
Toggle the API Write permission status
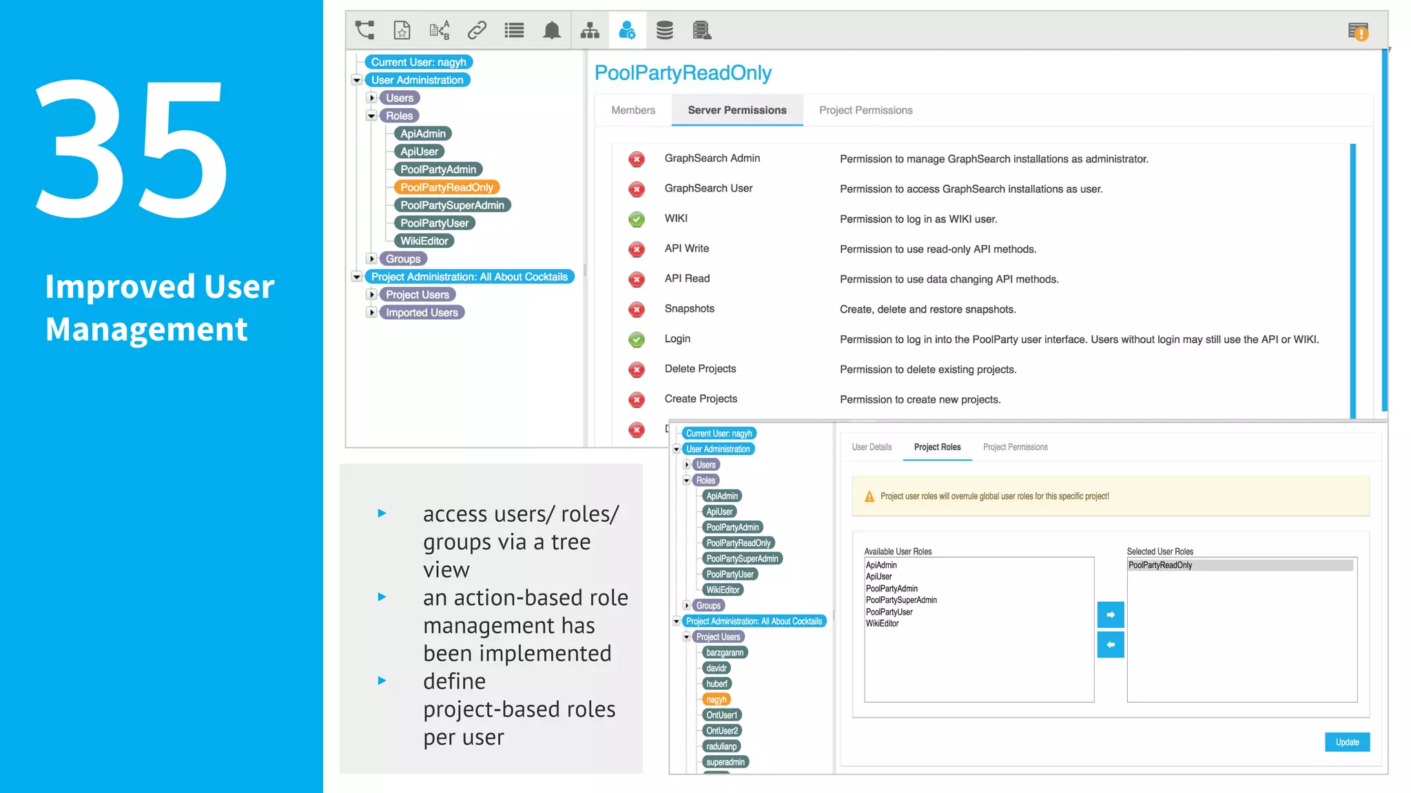pyautogui.click(x=637, y=249)
